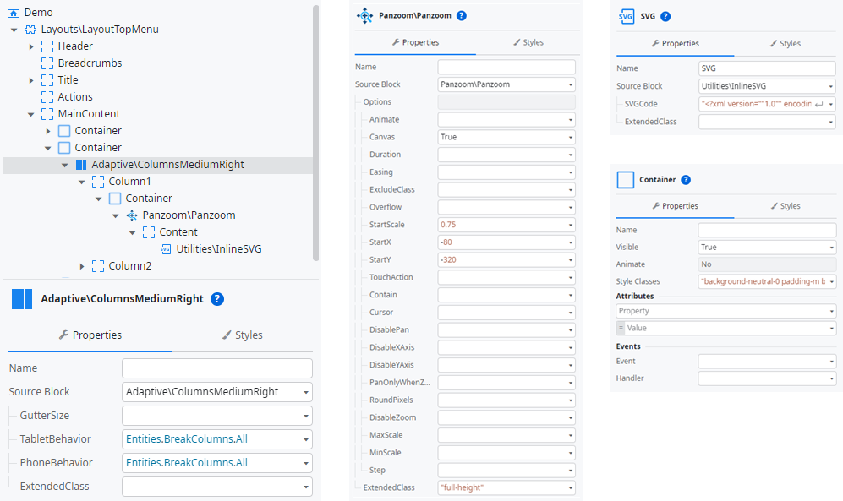This screenshot has height=501, width=843.
Task: Expand the Header placeholder node
Action: coord(31,46)
